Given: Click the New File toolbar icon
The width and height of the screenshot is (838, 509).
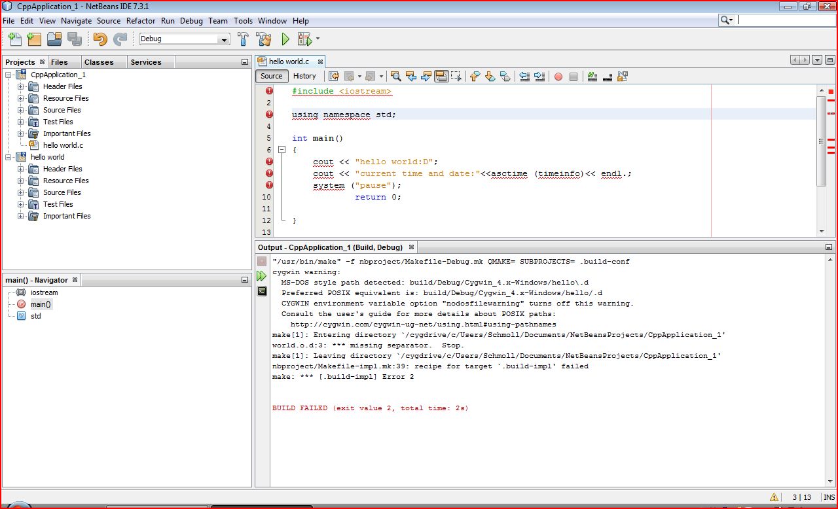Looking at the screenshot, I should point(14,39).
